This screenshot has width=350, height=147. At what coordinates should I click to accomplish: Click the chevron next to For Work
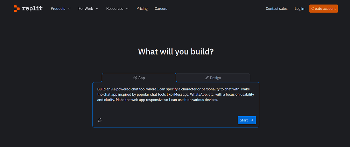[97, 9]
